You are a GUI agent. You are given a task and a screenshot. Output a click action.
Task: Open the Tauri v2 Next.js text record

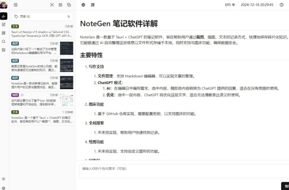[x=42, y=31]
